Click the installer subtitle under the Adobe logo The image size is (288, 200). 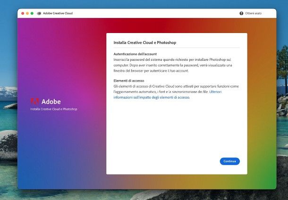pos(54,109)
